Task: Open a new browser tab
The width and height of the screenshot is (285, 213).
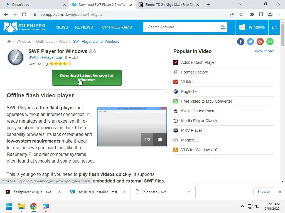Action: (208, 5)
